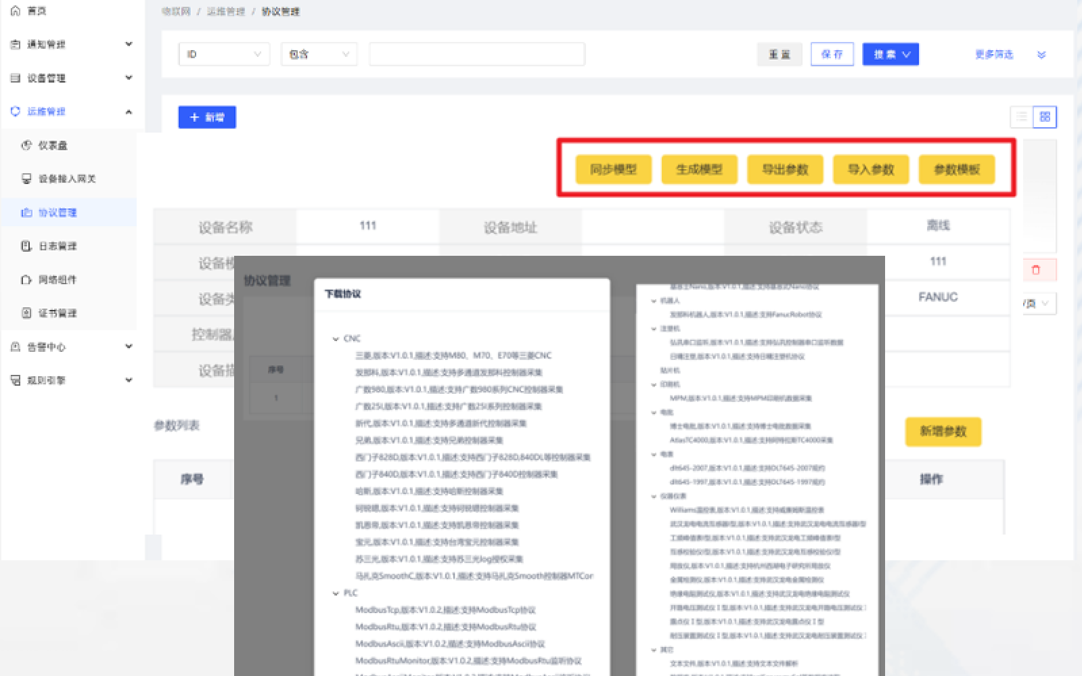Click the 日志管理 log icon
Image resolution: width=1082 pixels, height=676 pixels.
click(26, 246)
